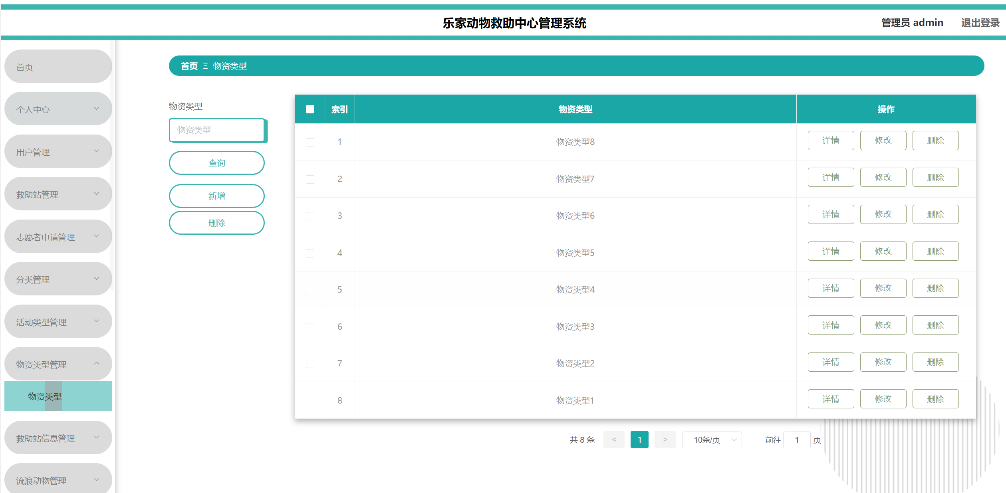Open the 10条/页 page size dropdown
The height and width of the screenshot is (493, 1006).
pyautogui.click(x=712, y=440)
